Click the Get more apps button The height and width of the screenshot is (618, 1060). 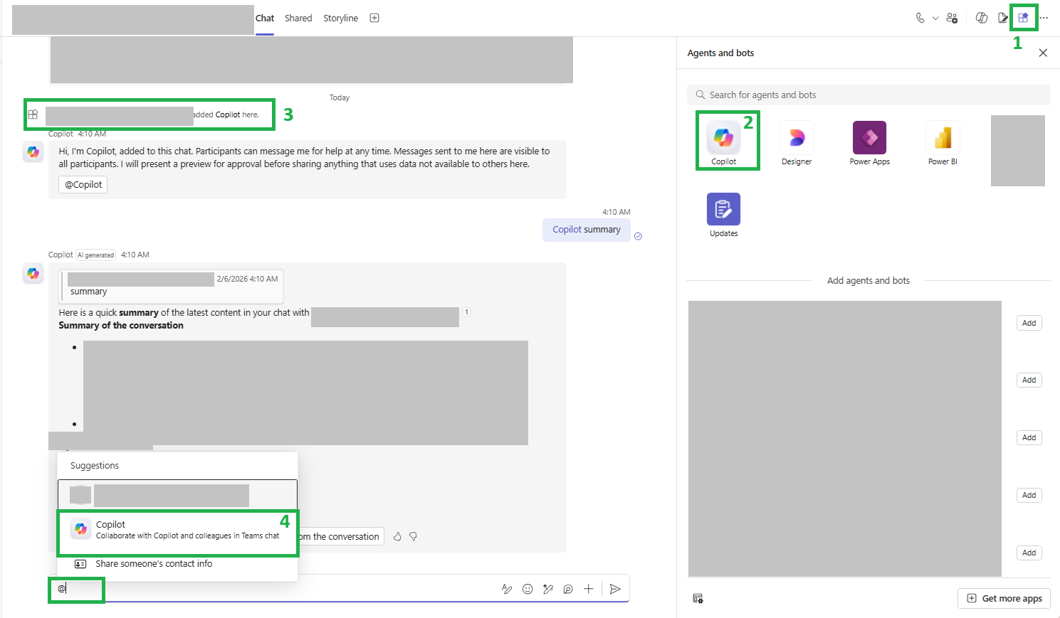click(1004, 598)
